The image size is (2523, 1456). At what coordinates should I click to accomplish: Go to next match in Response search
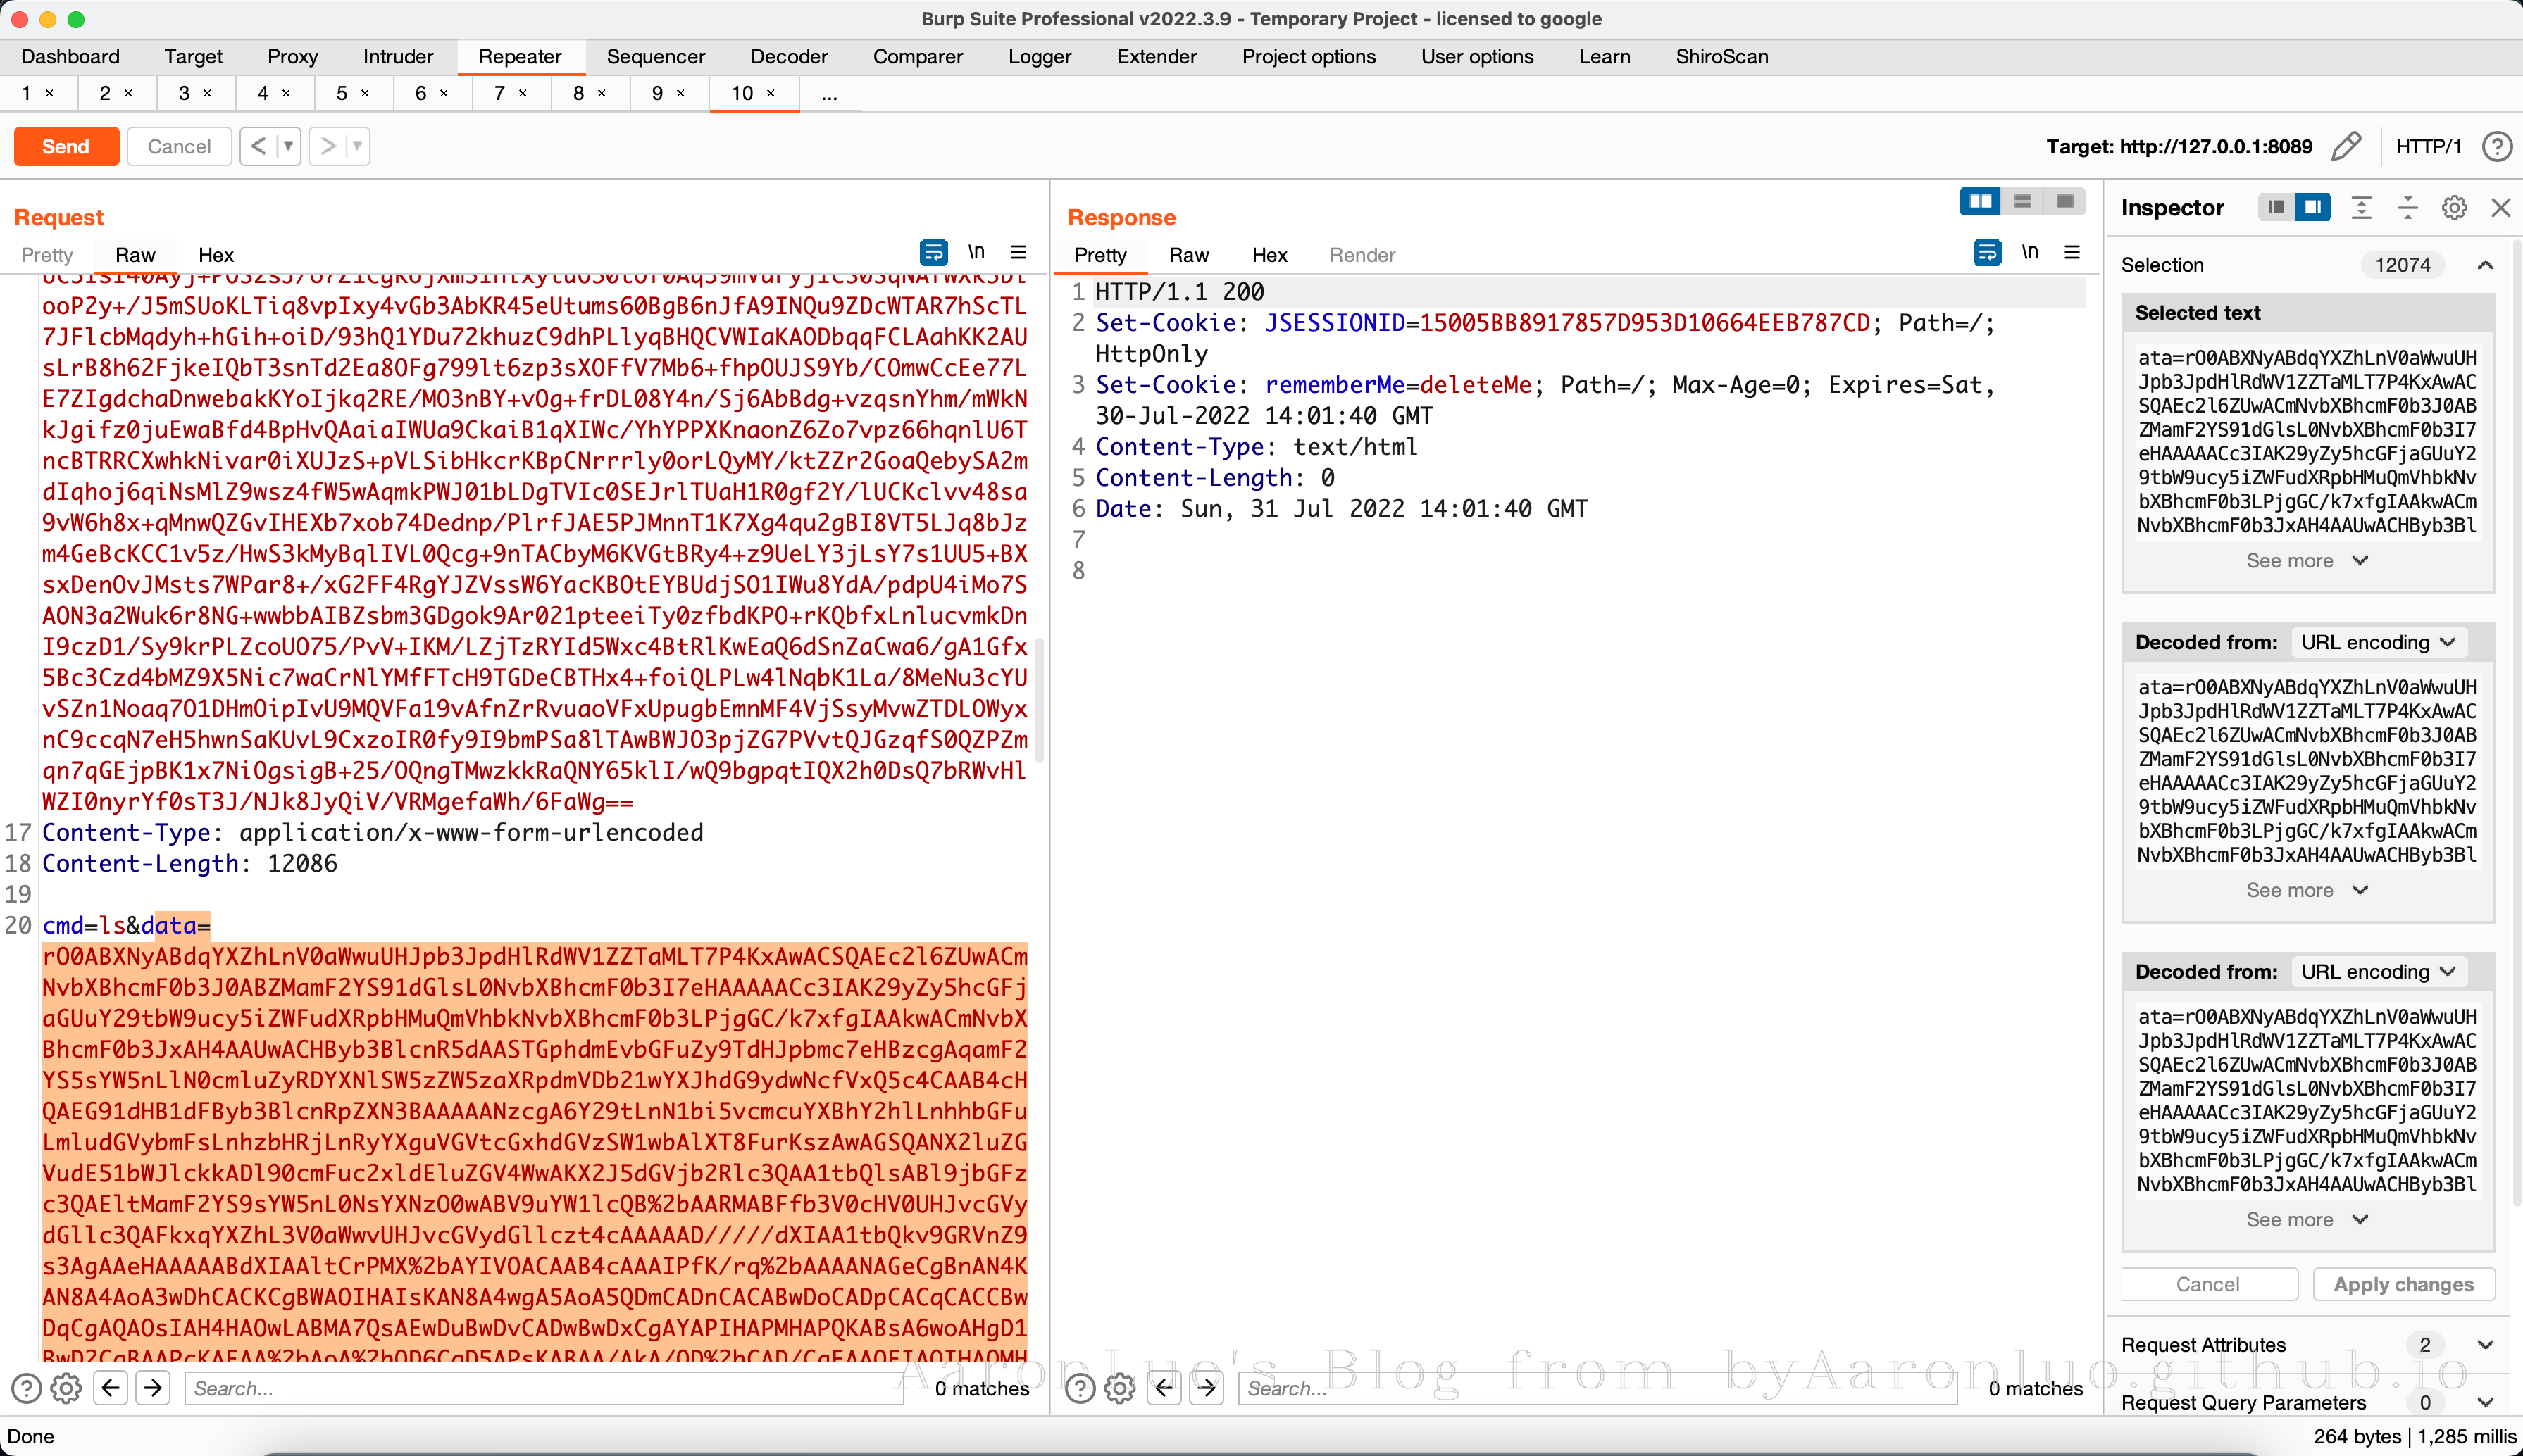click(1207, 1388)
